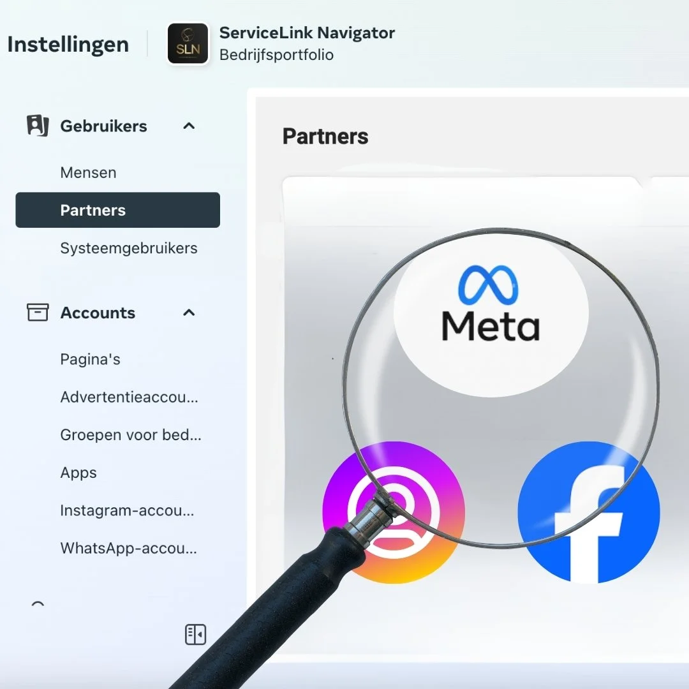Collapse the Accounts section chevron
Viewport: 689px width, 689px height.
[189, 313]
